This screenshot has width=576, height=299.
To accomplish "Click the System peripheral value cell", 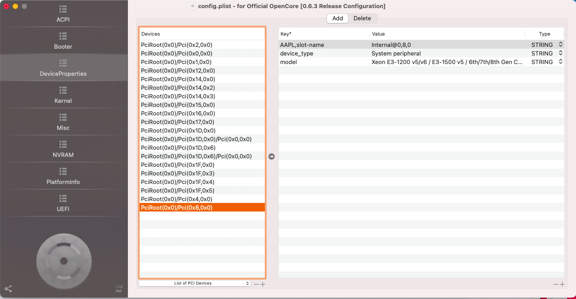I will pyautogui.click(x=448, y=53).
